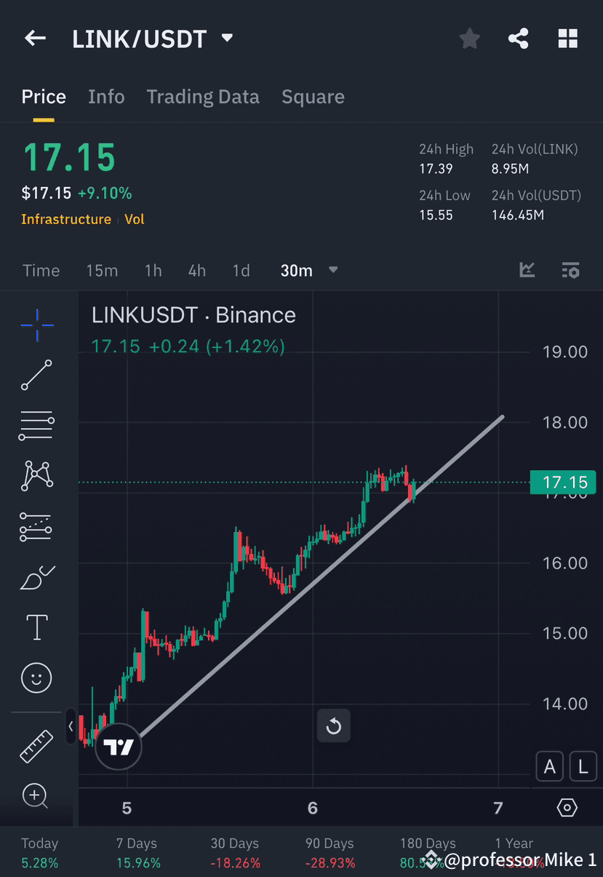603x877 pixels.
Task: Enable log scale with the L button
Action: point(583,766)
